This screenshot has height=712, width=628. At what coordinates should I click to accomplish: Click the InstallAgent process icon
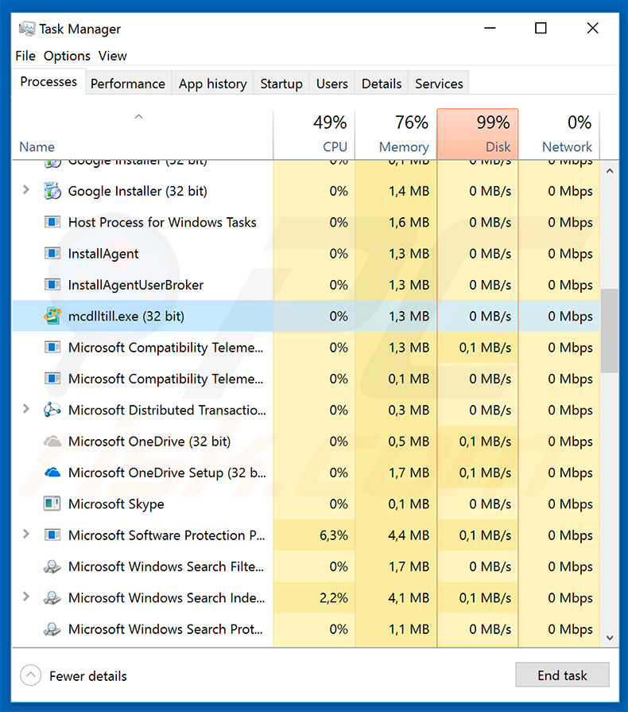click(52, 254)
